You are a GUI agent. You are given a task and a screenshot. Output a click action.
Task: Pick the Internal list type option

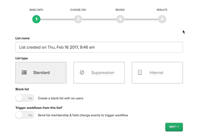click(157, 73)
